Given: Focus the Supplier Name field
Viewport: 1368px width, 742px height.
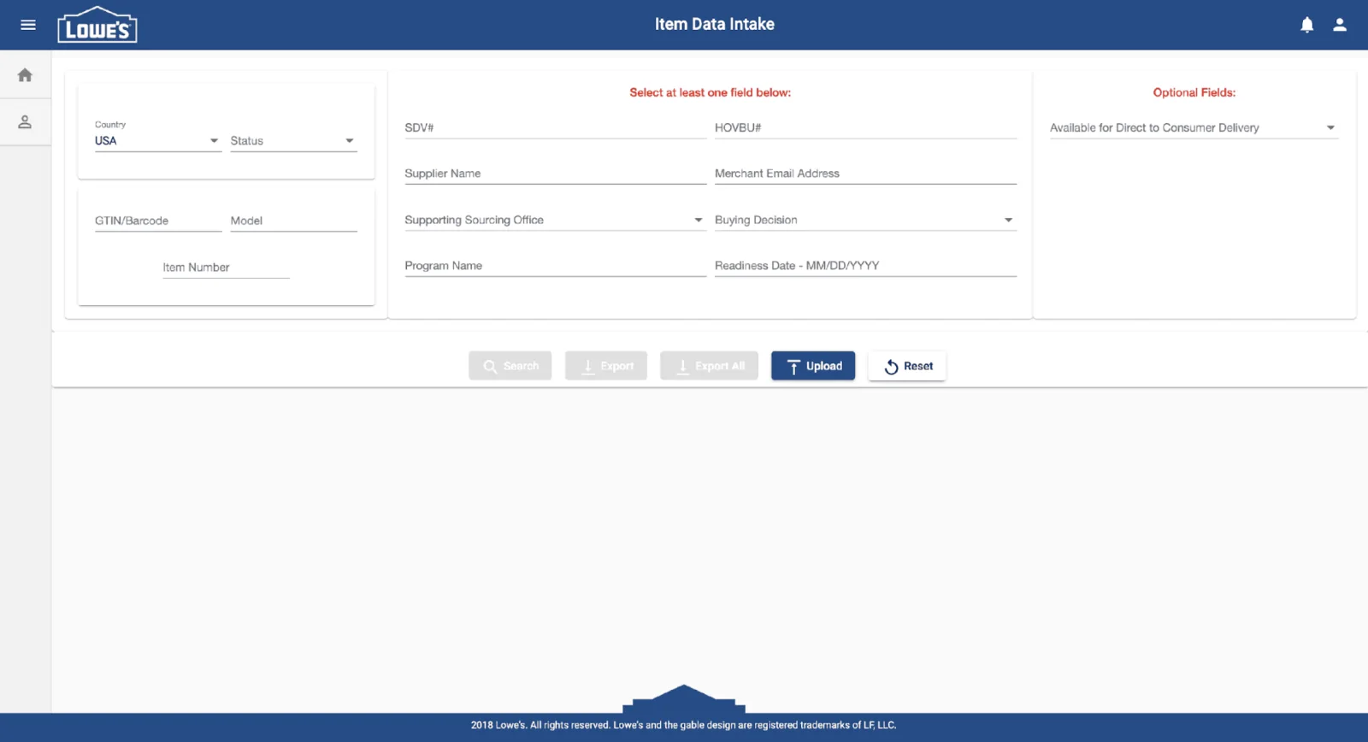Looking at the screenshot, I should (555, 174).
